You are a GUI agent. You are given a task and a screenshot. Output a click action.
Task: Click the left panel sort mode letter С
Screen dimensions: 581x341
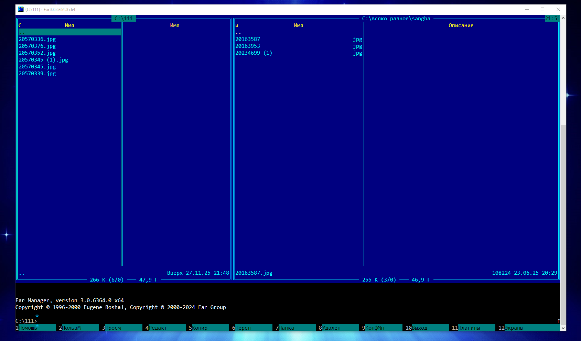click(x=20, y=25)
